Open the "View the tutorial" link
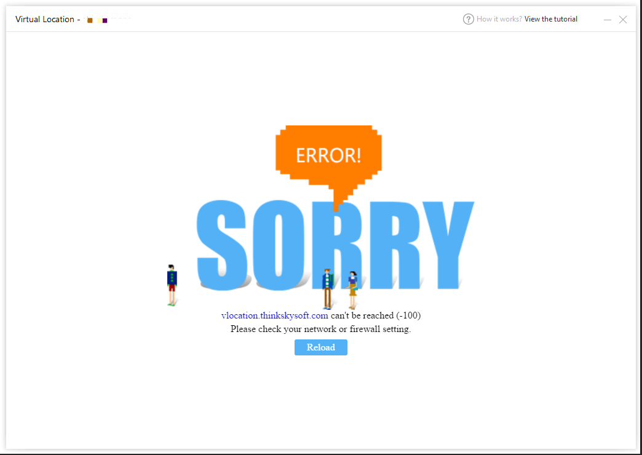642x455 pixels. pyautogui.click(x=550, y=19)
